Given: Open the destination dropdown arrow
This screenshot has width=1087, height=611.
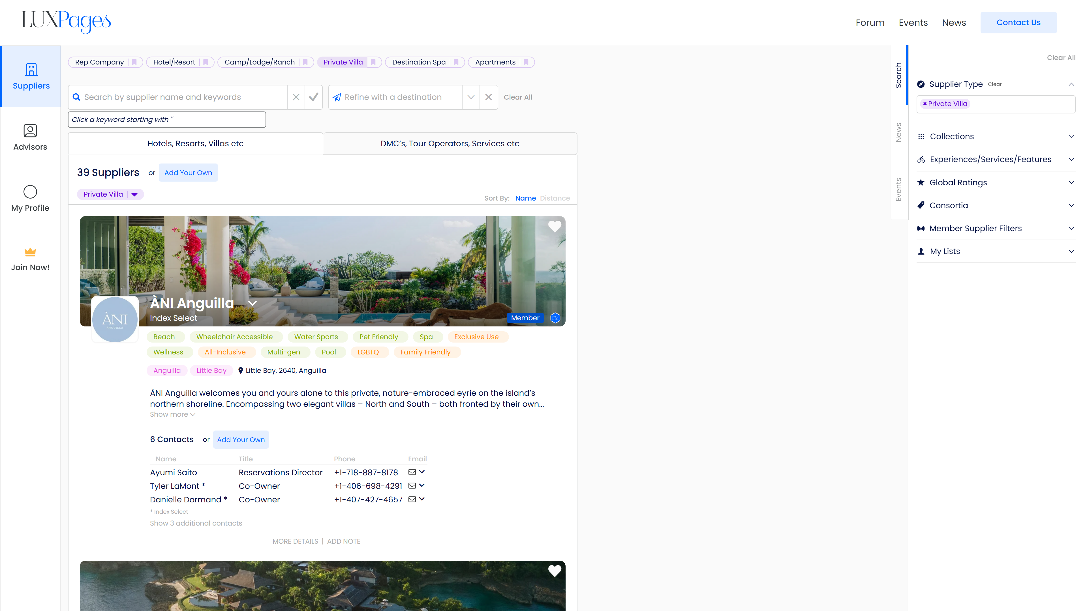Looking at the screenshot, I should coord(471,97).
